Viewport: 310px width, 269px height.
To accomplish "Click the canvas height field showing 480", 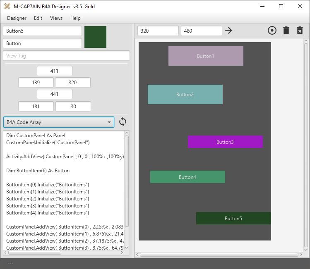I will [201, 31].
